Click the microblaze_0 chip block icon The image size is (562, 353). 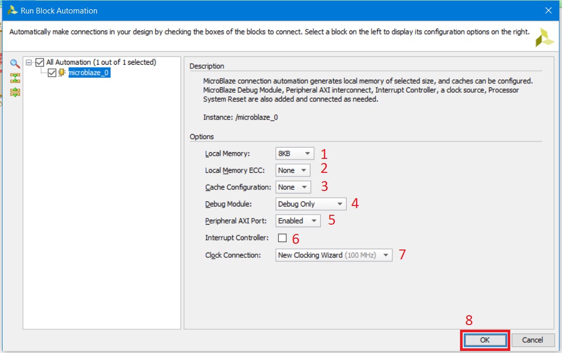(x=62, y=73)
